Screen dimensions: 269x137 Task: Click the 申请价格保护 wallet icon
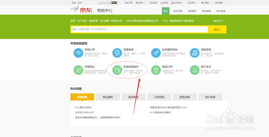click(x=117, y=70)
